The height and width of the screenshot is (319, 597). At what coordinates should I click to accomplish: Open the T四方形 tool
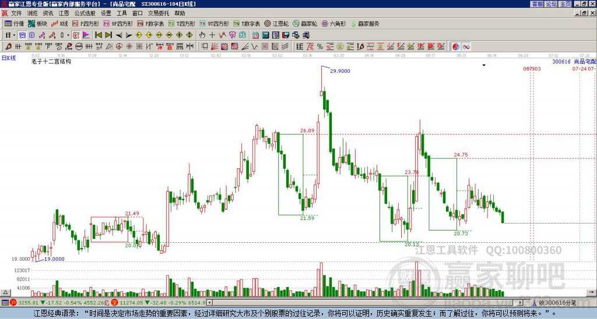[182, 23]
